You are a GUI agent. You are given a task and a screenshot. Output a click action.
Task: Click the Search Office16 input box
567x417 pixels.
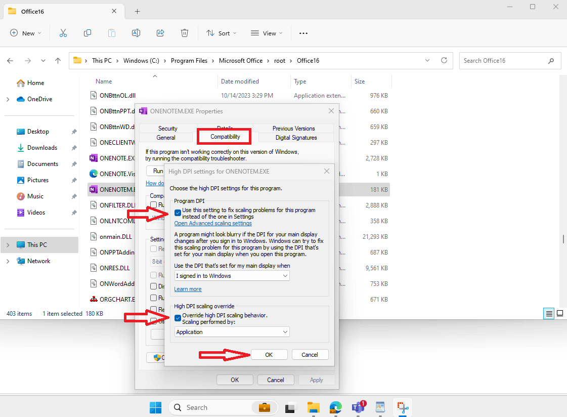coord(510,61)
